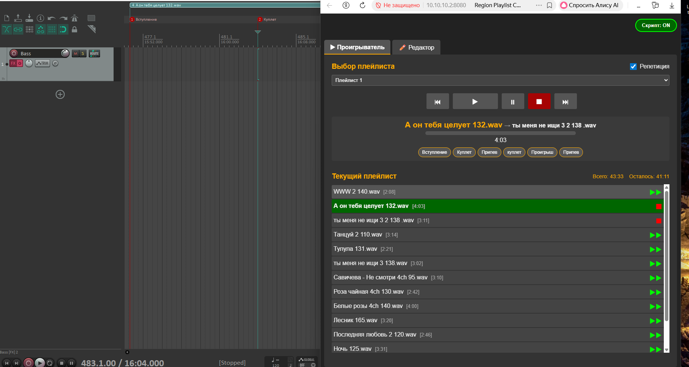Screen dimensions: 689x367
Task: Click the web player previous-track button
Action: click(x=438, y=102)
